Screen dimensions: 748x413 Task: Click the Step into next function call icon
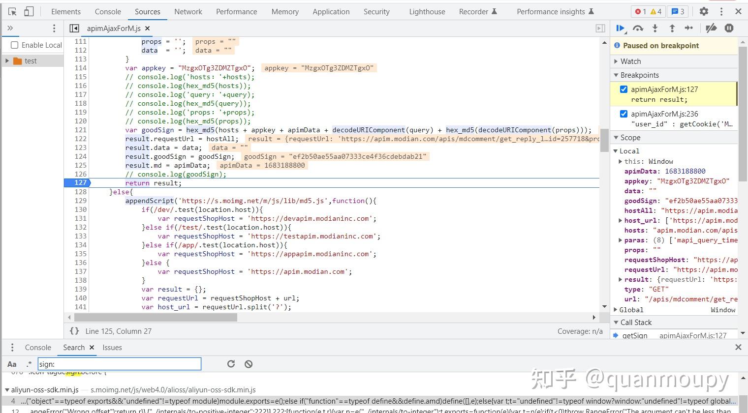(655, 28)
